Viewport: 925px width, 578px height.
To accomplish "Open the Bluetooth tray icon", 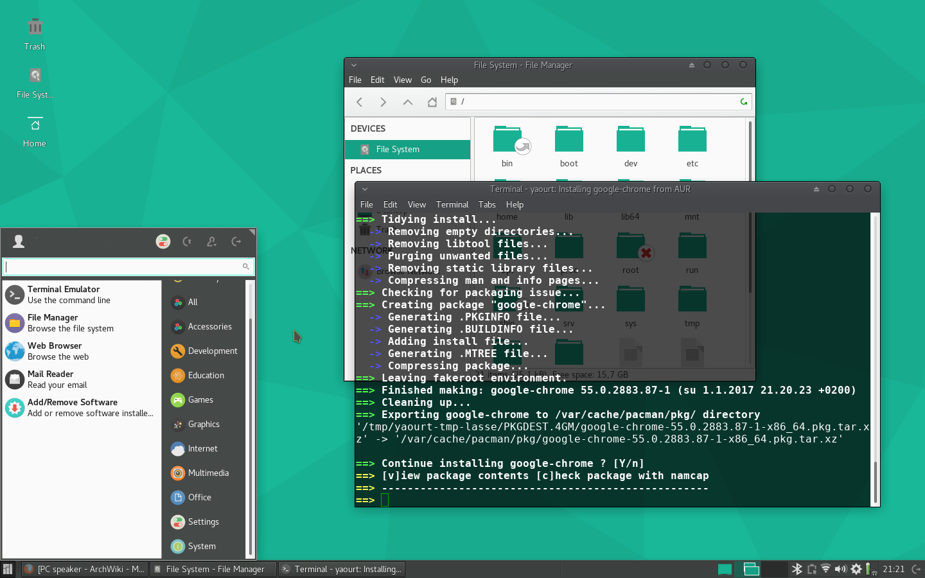I will [x=797, y=569].
